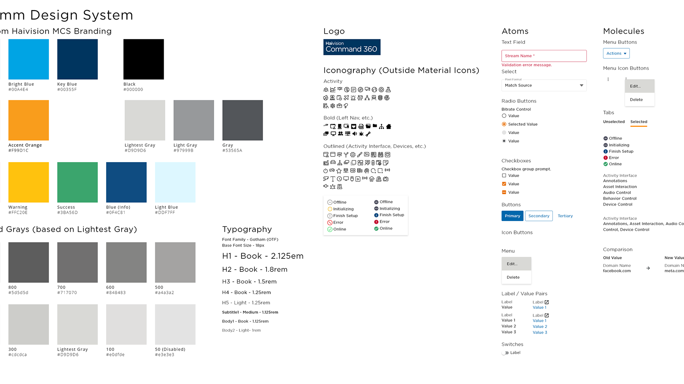This screenshot has width=684, height=384.
Task: Check the empty Value checkbox
Action: pyautogui.click(x=504, y=176)
